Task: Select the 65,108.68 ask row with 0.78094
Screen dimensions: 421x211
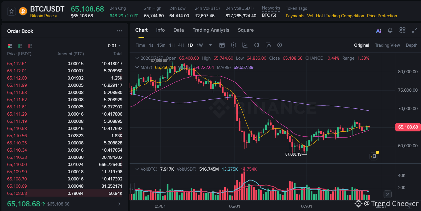Action: 65,193
